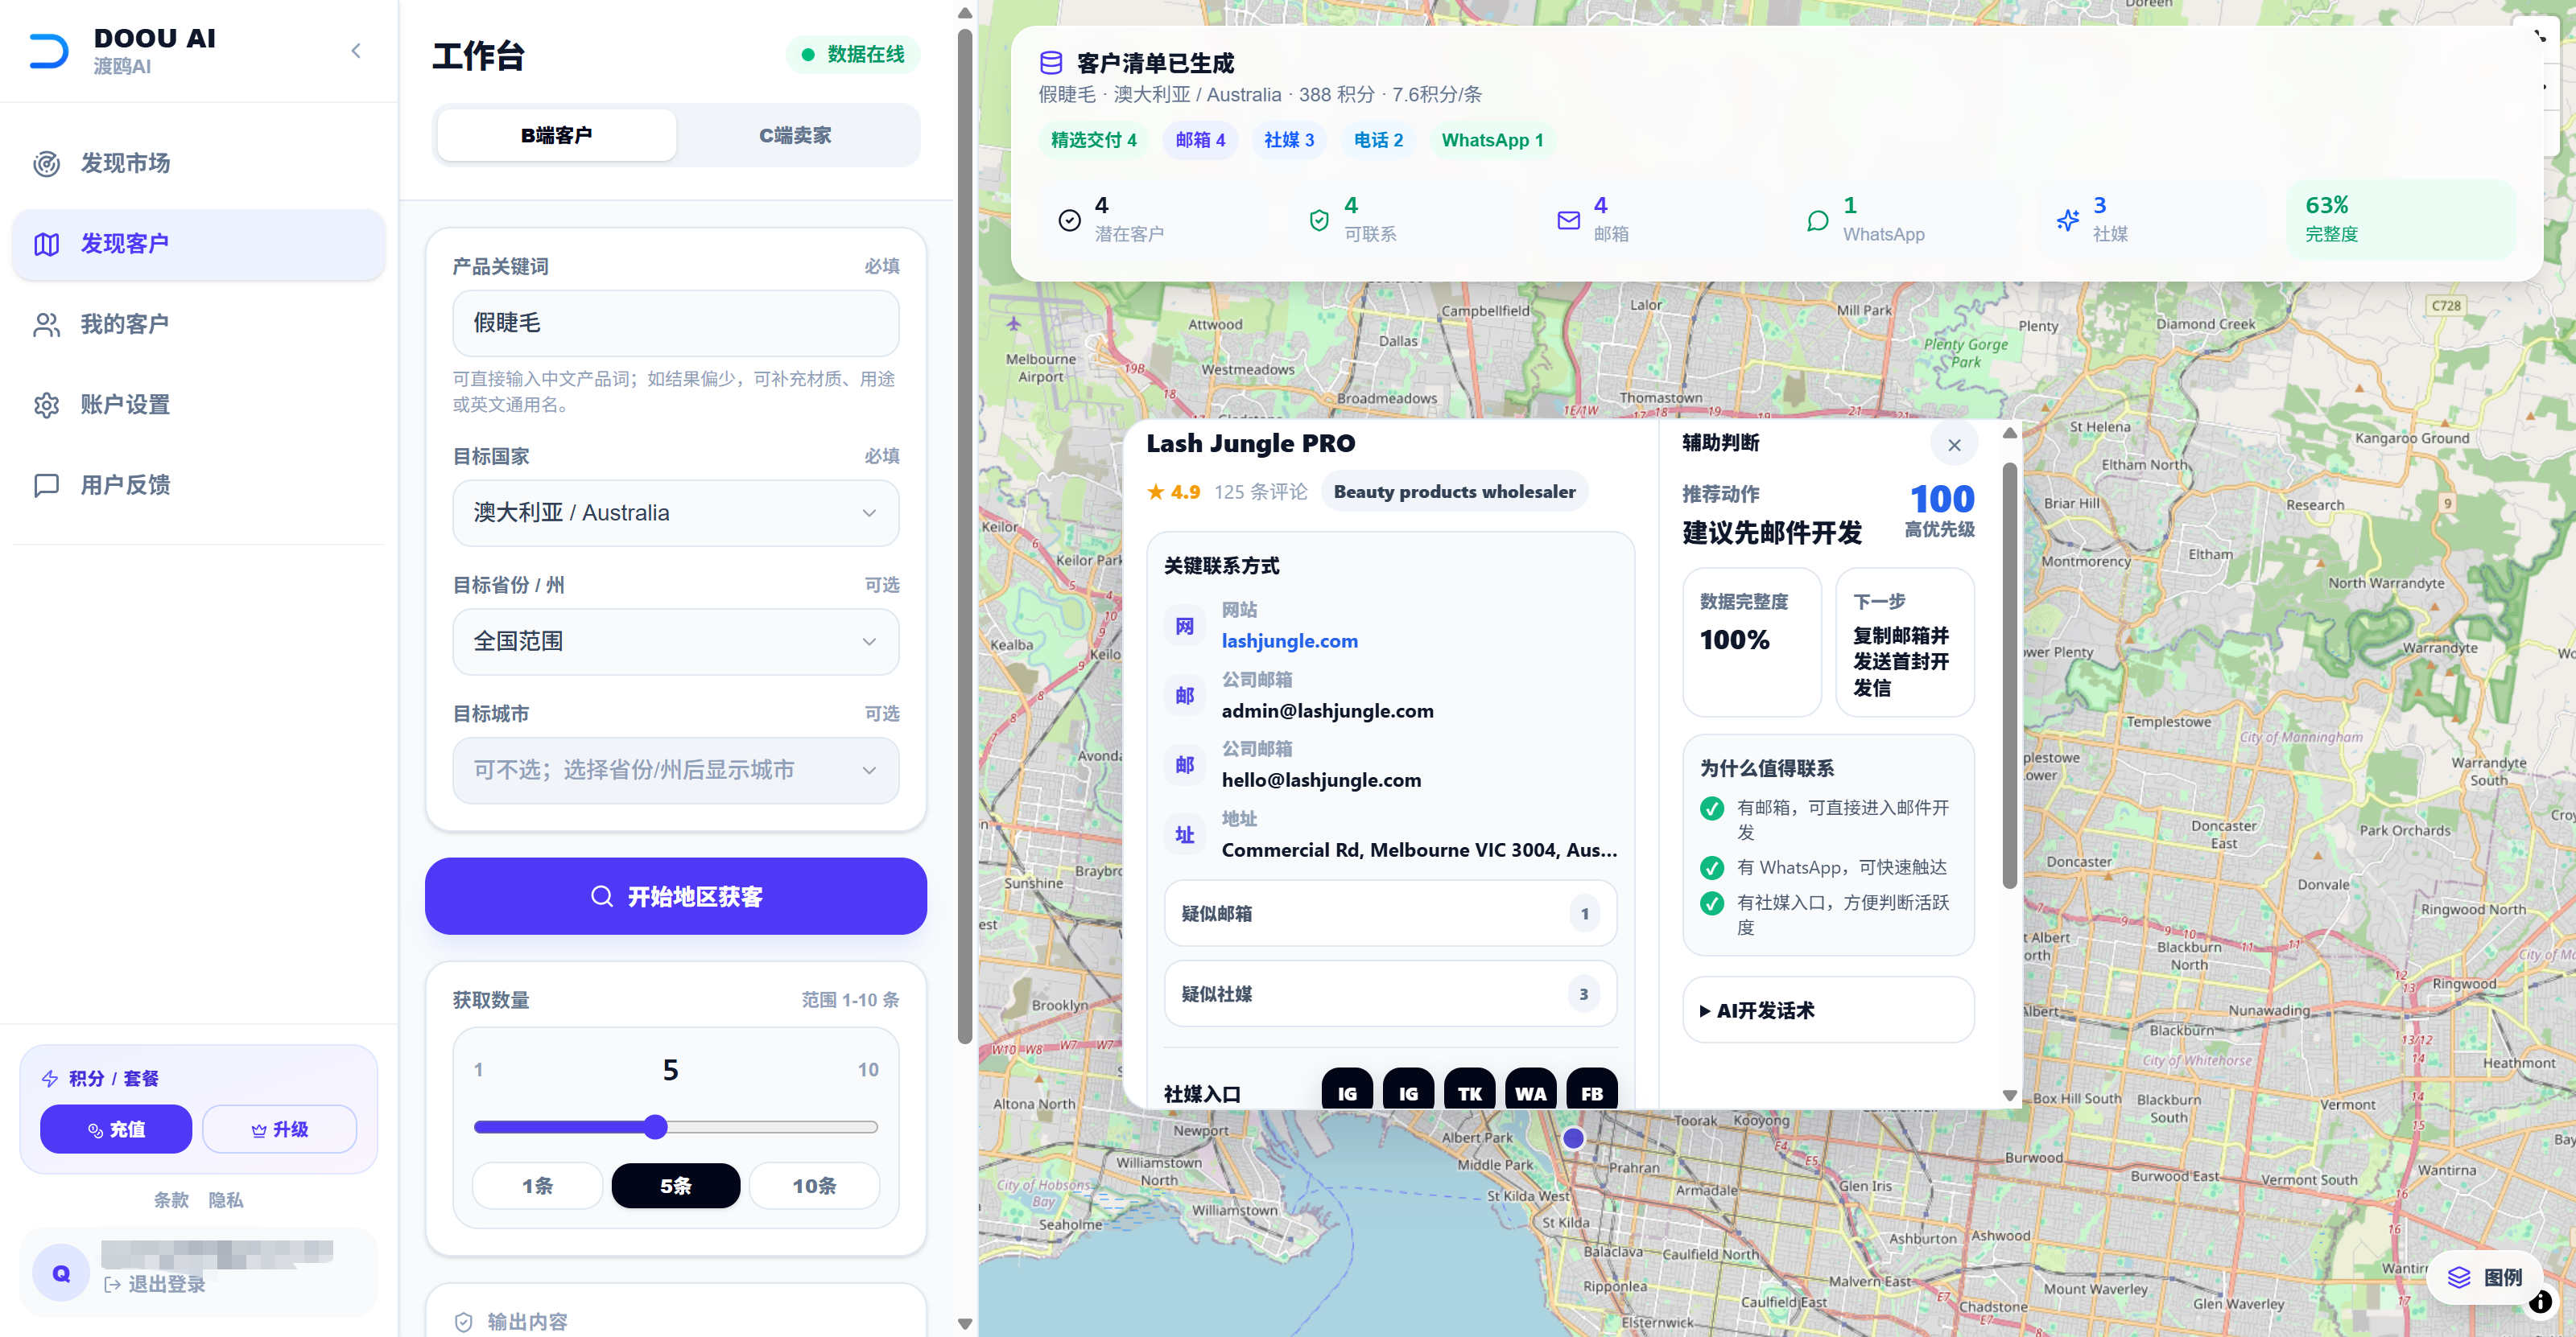This screenshot has height=1337, width=2576.
Task: Open the 目标国家 country dropdown
Action: tap(676, 512)
